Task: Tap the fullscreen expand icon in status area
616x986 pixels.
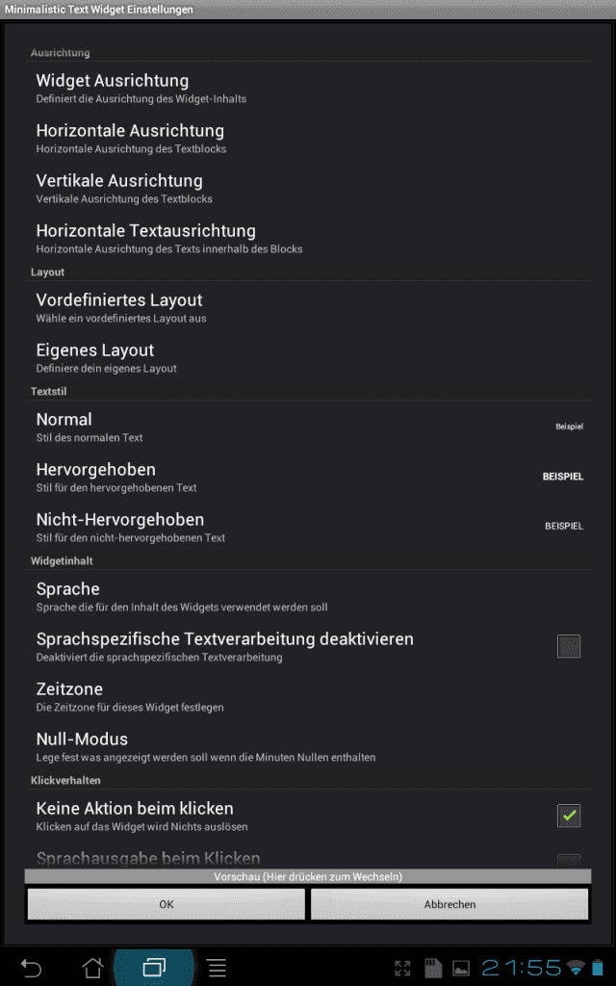Action: coord(402,968)
